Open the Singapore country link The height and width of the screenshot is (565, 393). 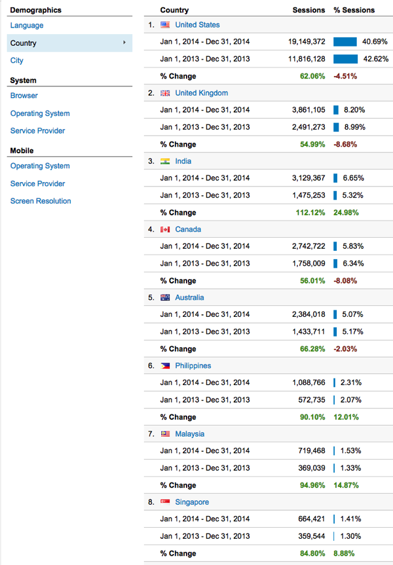(192, 502)
